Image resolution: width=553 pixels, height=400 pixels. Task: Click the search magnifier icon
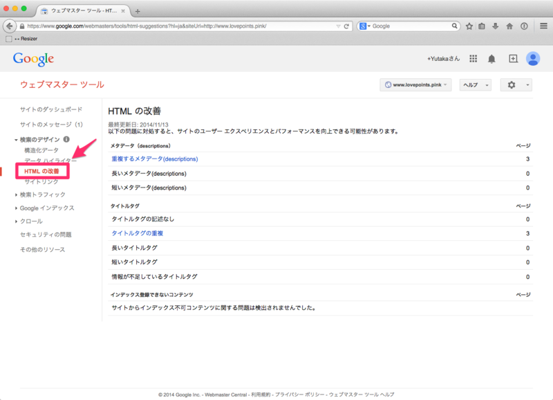click(x=455, y=26)
